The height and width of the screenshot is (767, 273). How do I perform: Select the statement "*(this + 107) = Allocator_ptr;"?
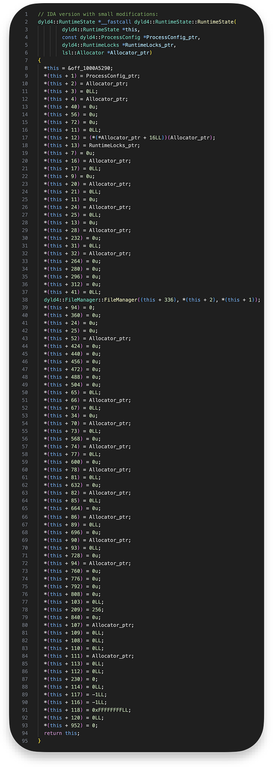(x=89, y=625)
